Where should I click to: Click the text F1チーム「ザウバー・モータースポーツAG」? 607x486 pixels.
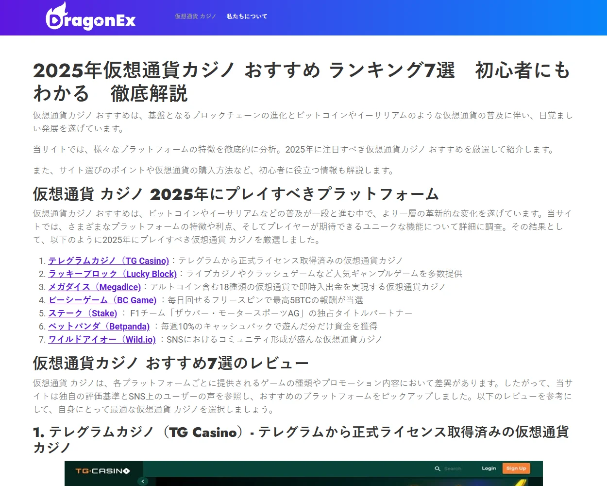(218, 313)
